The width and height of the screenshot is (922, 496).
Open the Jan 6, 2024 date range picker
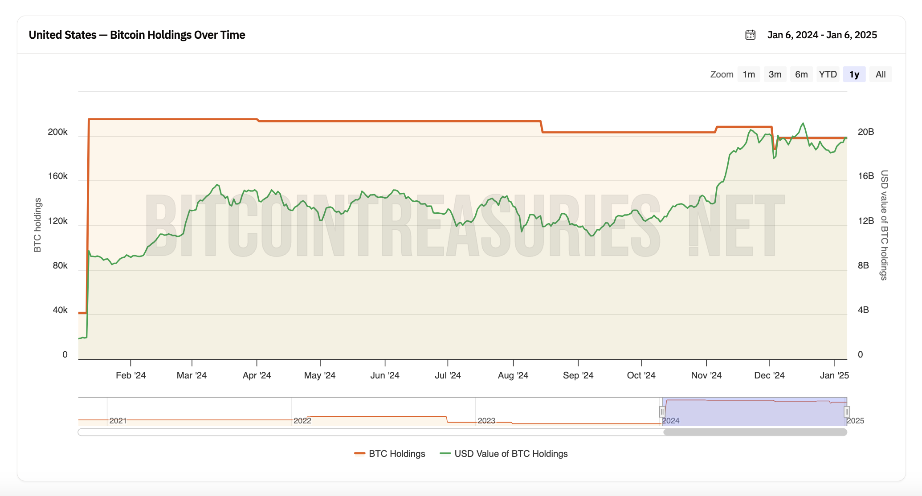tap(822, 35)
